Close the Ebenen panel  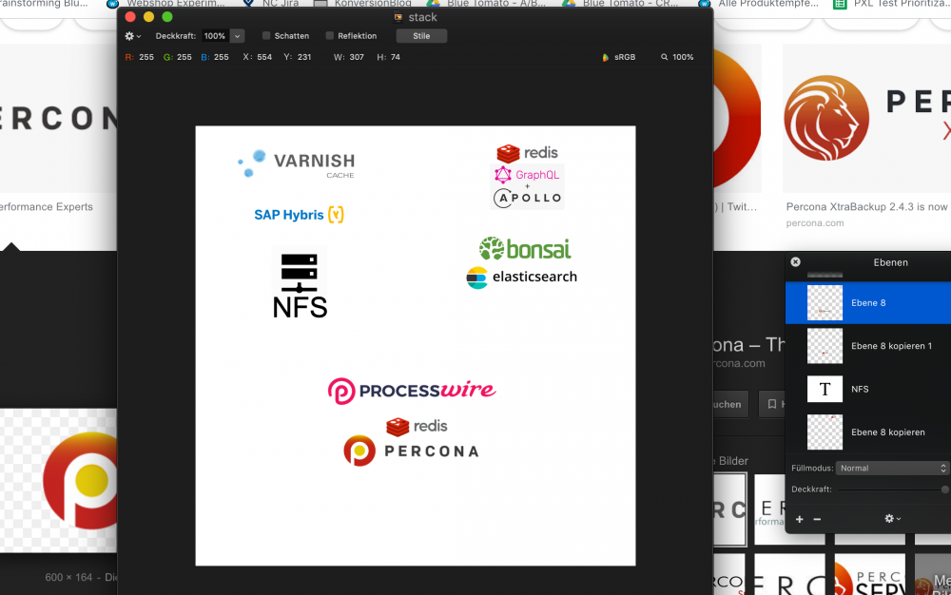click(x=795, y=261)
